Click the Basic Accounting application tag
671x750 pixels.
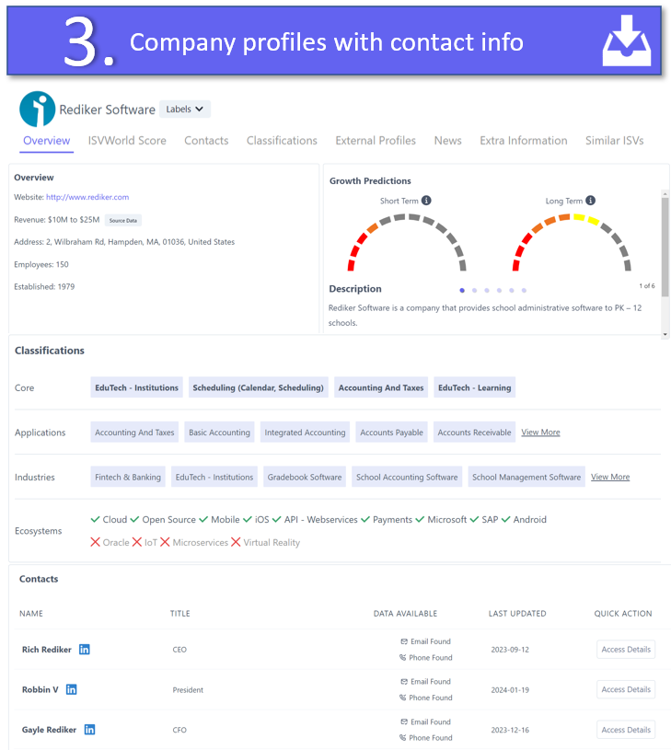pos(219,432)
